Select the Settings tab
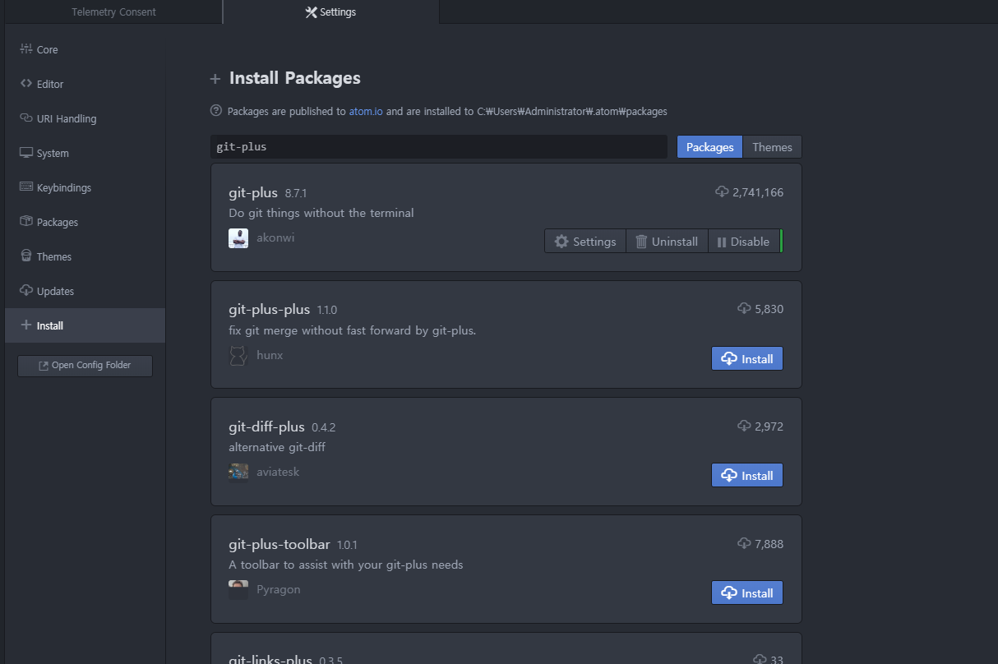The width and height of the screenshot is (998, 664). [x=330, y=12]
